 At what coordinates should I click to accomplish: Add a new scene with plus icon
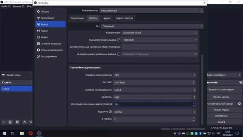pos(4,122)
